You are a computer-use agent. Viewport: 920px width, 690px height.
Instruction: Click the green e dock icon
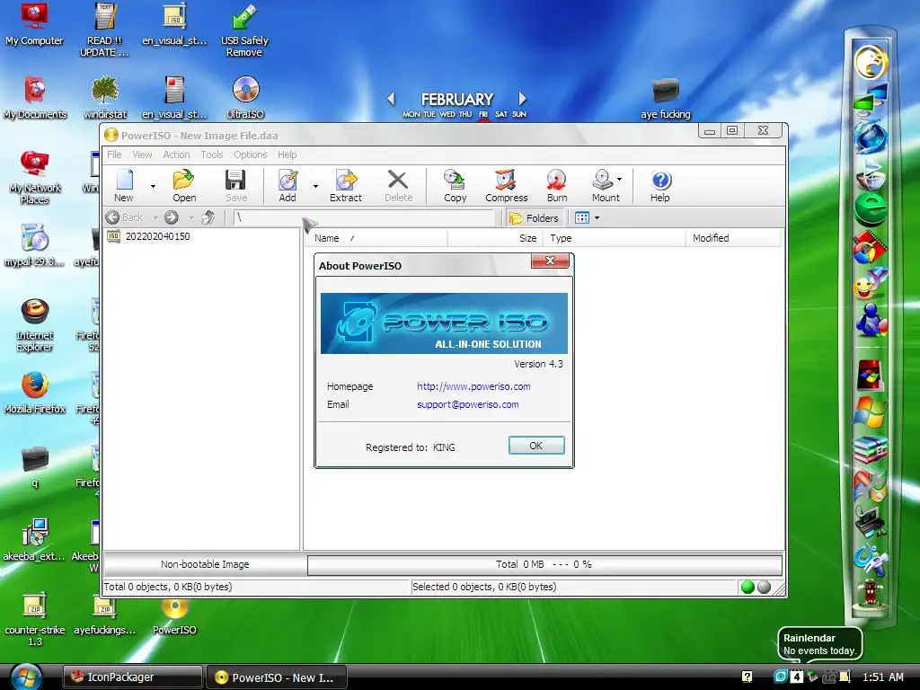pyautogui.click(x=871, y=208)
